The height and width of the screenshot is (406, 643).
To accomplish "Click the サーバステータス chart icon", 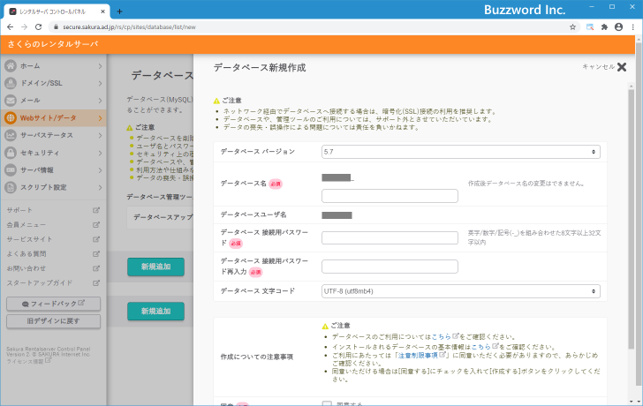I will click(11, 135).
